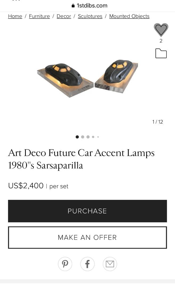The height and width of the screenshot is (287, 175).
Task: Click the padlock icon in the address bar
Action: click(73, 5)
